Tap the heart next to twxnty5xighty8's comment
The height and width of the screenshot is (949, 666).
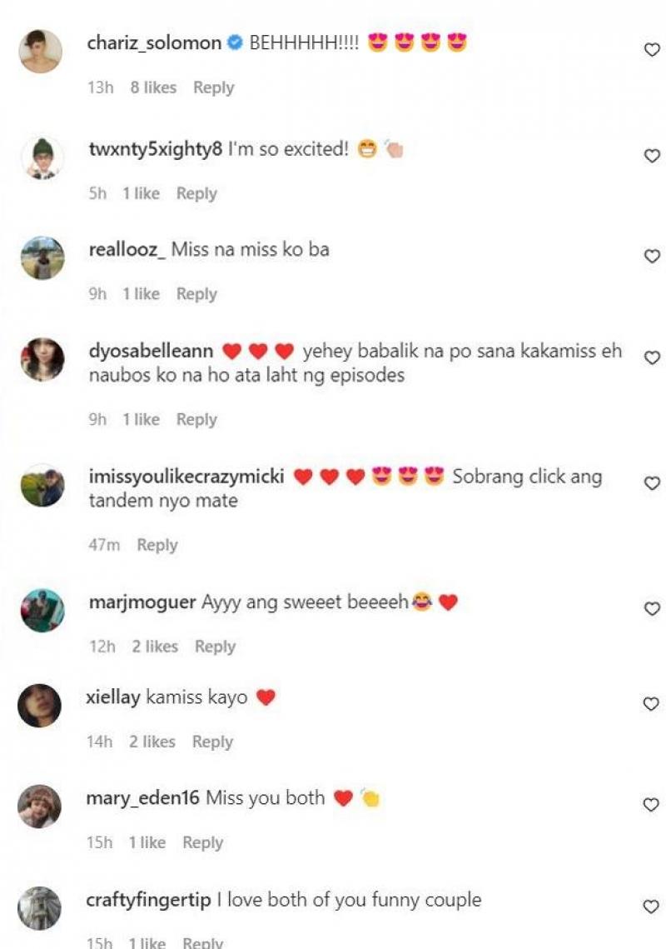click(x=652, y=156)
